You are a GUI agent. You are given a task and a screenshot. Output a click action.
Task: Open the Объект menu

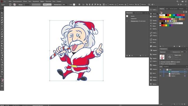25,1
